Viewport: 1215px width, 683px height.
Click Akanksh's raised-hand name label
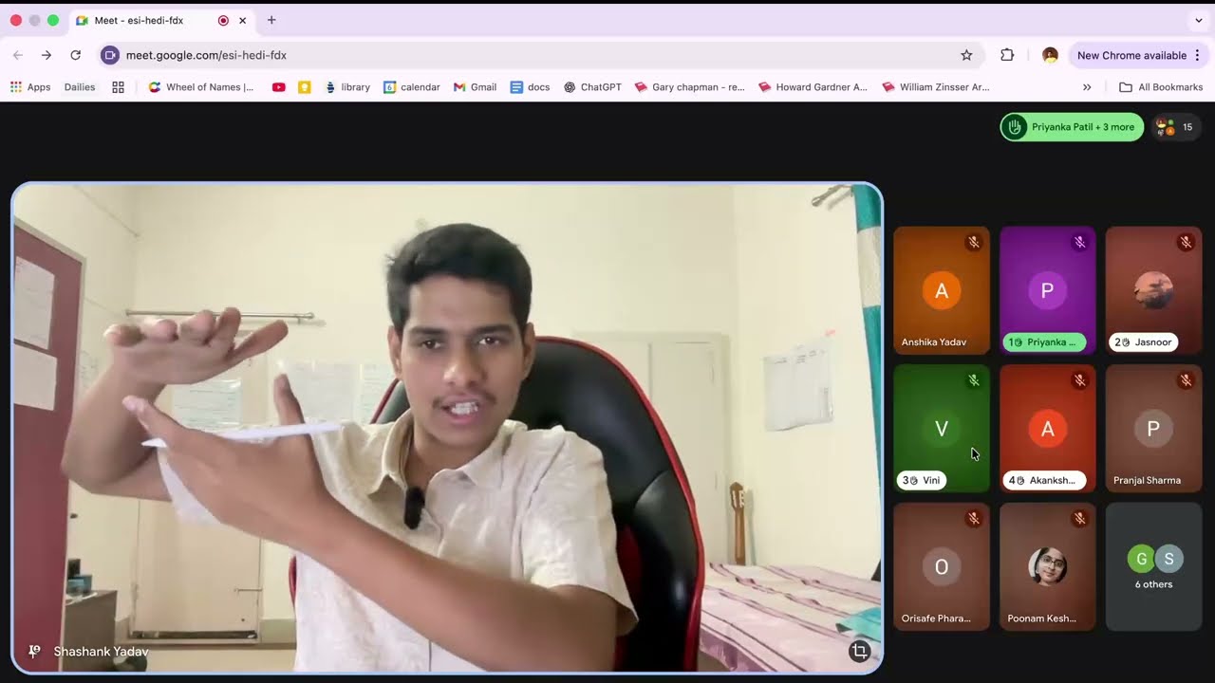pyautogui.click(x=1044, y=480)
